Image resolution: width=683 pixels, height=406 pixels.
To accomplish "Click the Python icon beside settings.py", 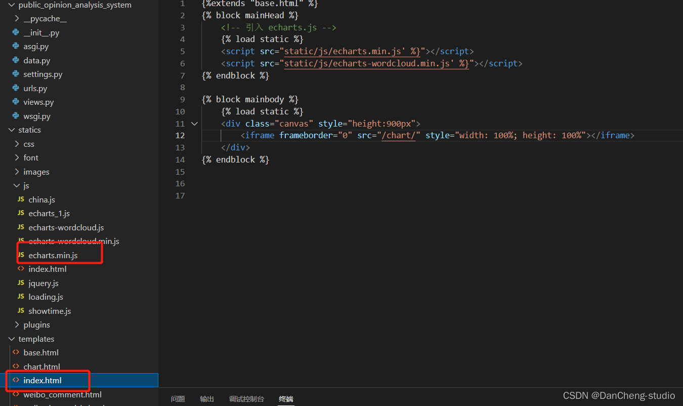I will point(16,74).
